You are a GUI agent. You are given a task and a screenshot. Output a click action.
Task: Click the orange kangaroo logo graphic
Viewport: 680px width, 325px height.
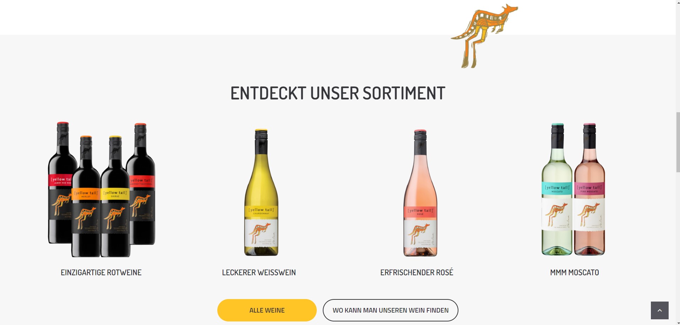pyautogui.click(x=484, y=36)
